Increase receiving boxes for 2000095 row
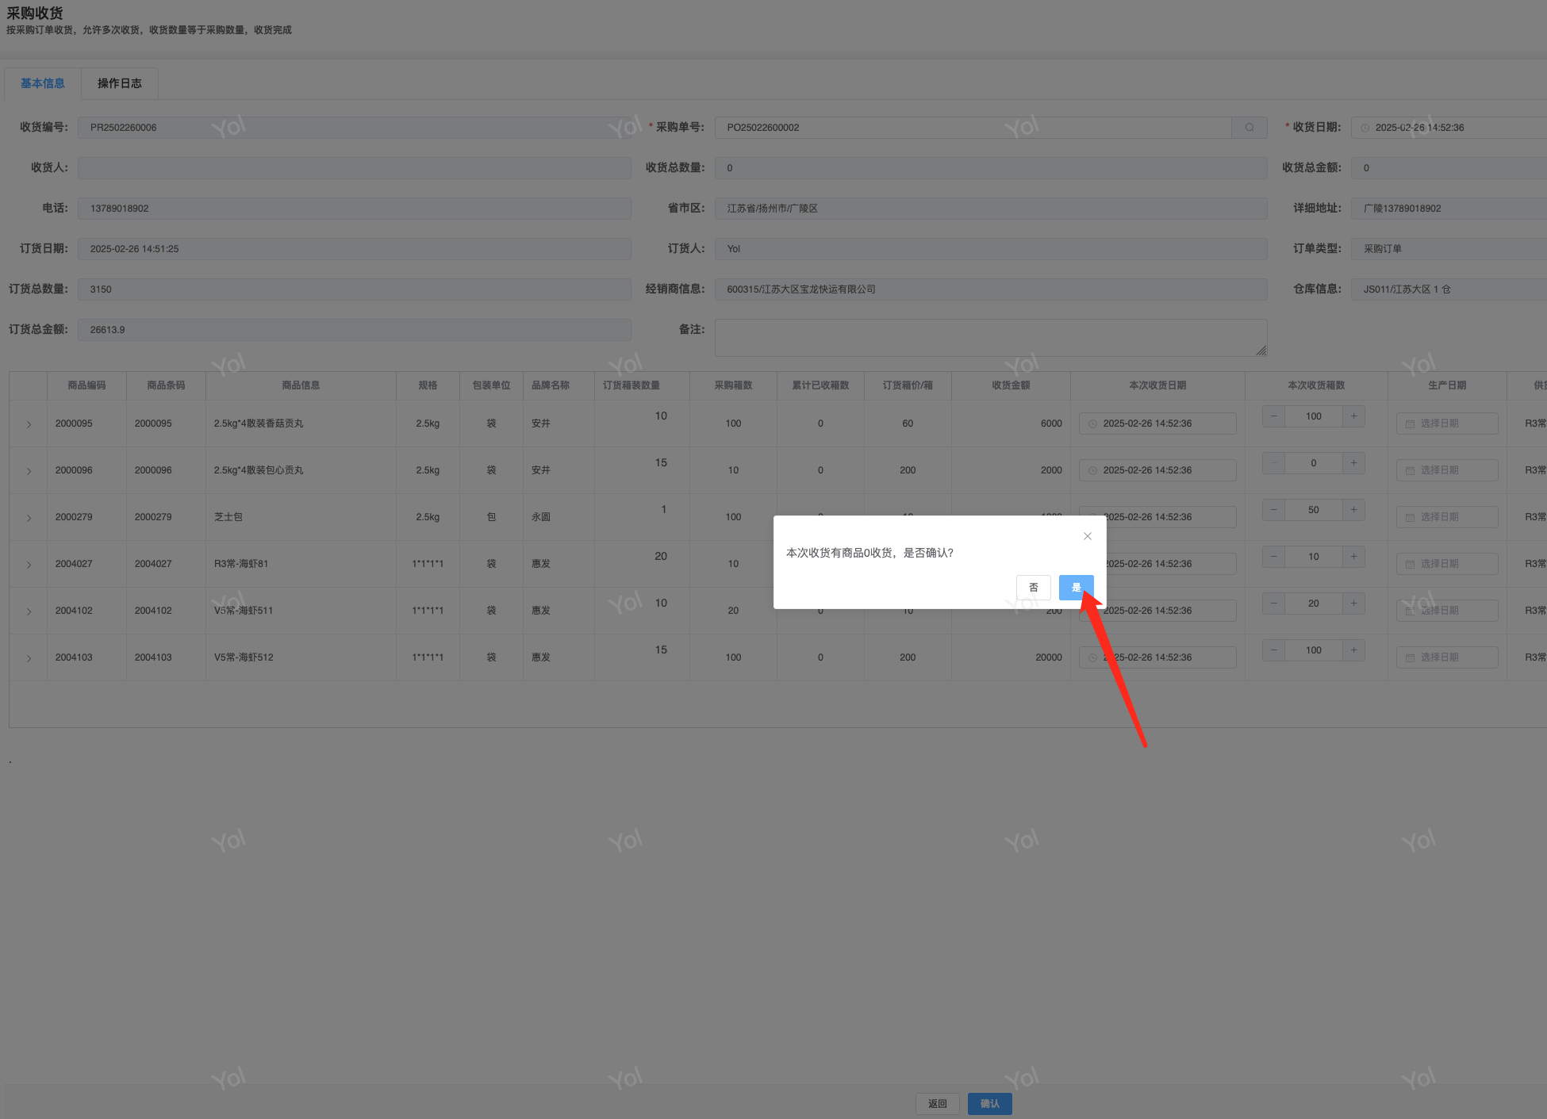Screen dimensions: 1547x1119 [x=1353, y=416]
